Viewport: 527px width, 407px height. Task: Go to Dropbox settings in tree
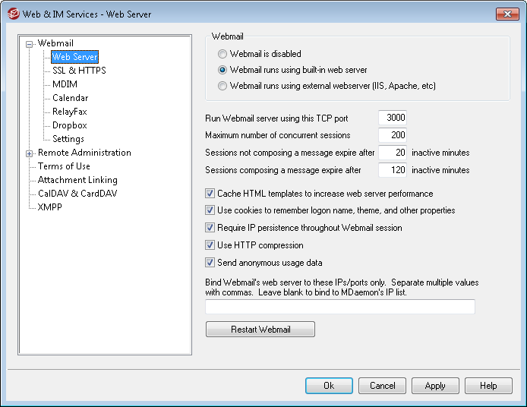tap(70, 125)
